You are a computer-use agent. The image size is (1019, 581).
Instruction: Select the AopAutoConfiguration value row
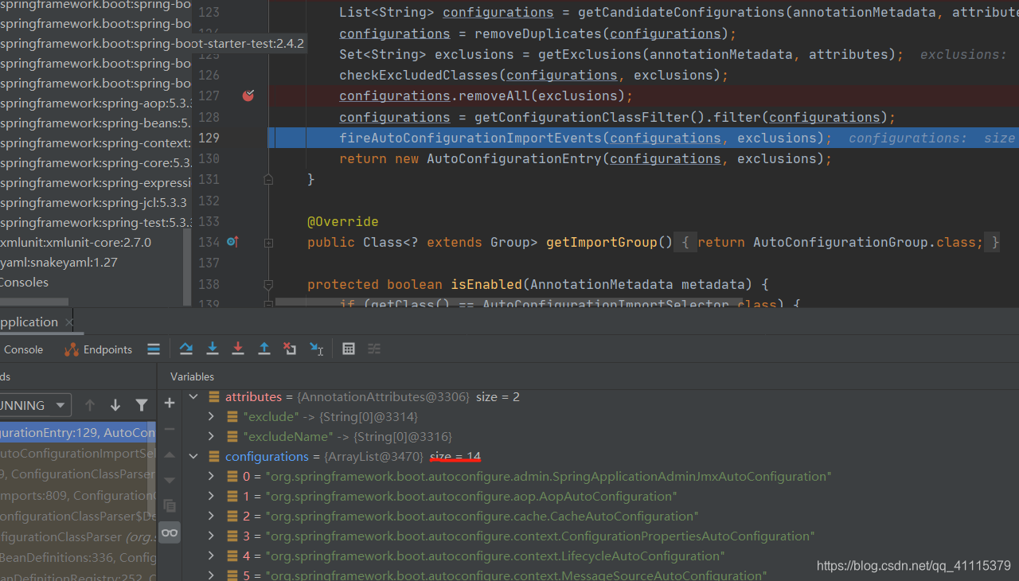(471, 496)
